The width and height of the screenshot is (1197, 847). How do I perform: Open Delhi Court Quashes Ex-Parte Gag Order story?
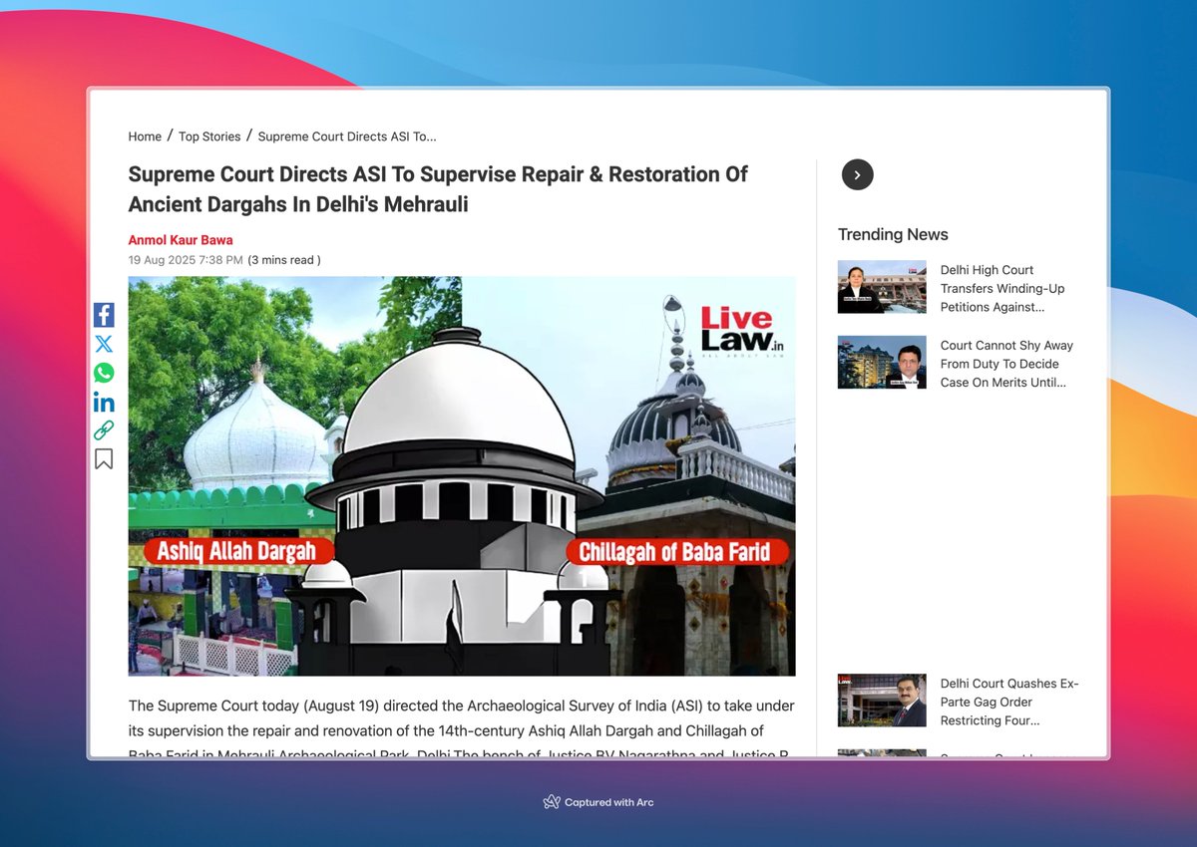[x=1009, y=702]
